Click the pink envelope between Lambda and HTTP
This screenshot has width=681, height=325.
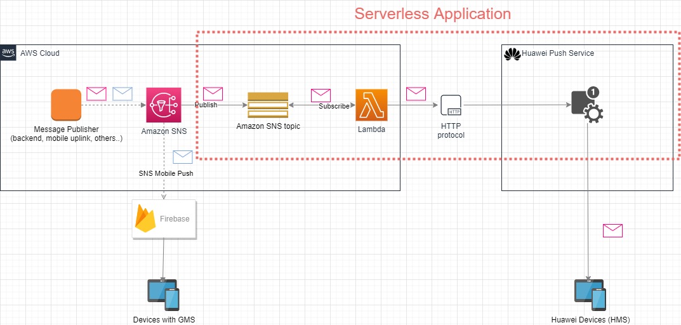click(x=416, y=94)
